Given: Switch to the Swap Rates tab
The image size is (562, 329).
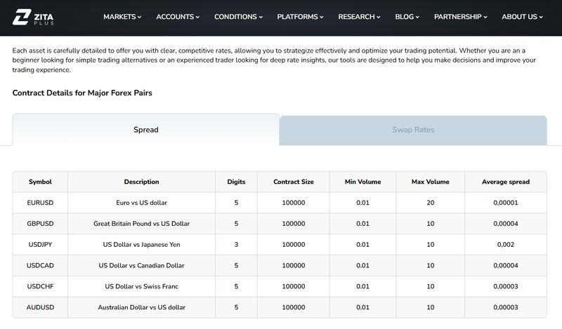Looking at the screenshot, I should 413,130.
